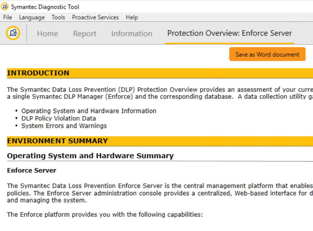Screen dimensions: 313x231
Task: Click the bullet 'Operating System and Hardware Information'
Action: point(89,111)
